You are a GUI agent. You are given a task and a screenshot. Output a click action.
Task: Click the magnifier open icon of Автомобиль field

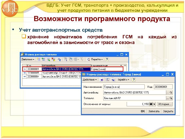171,93
